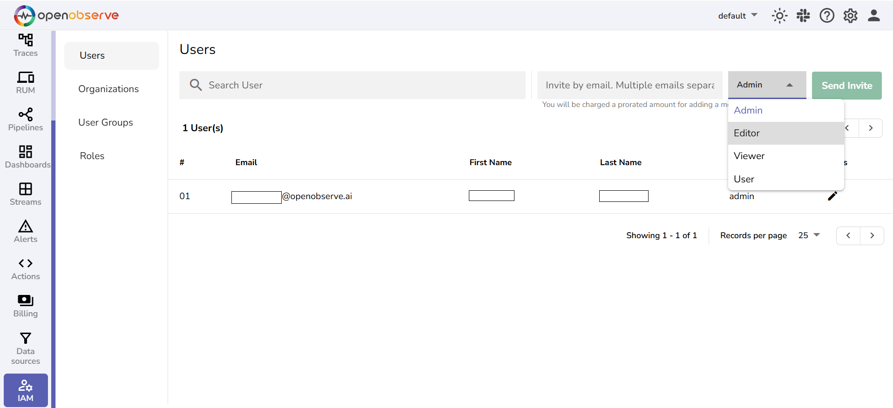Open settings via the gear icon

pyautogui.click(x=851, y=16)
